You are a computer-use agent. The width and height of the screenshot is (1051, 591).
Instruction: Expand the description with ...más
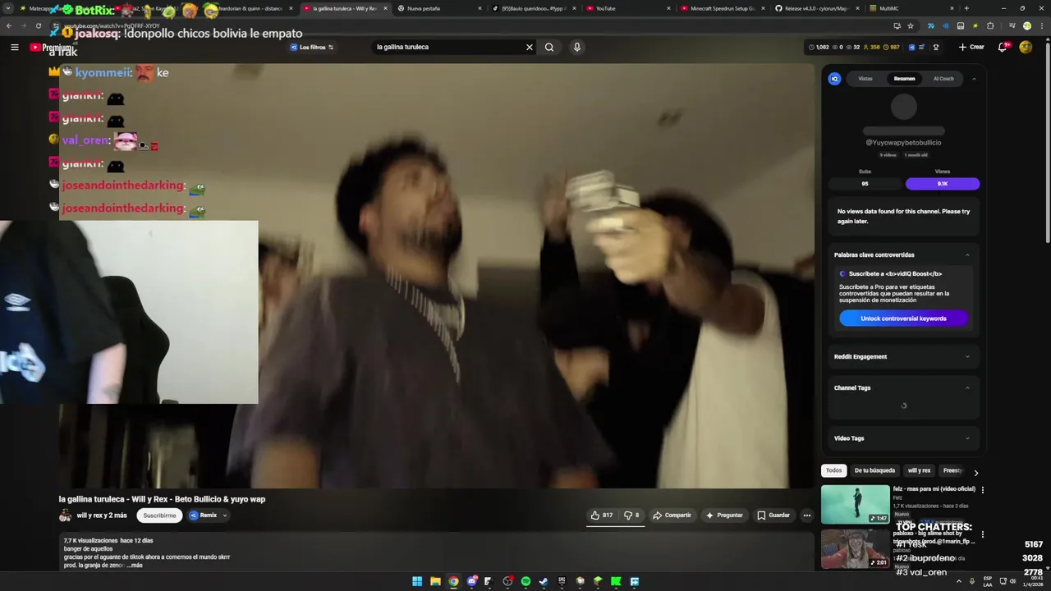(135, 565)
